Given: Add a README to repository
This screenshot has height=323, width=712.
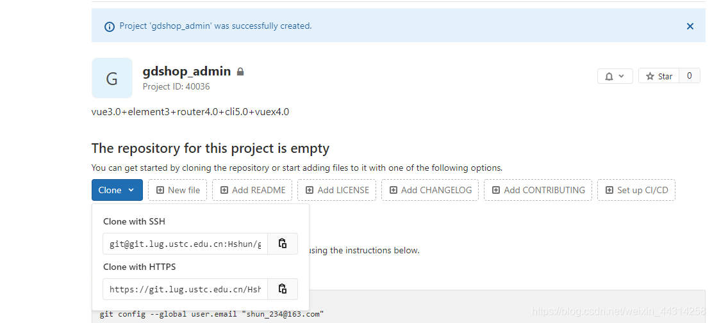Looking at the screenshot, I should click(x=253, y=190).
